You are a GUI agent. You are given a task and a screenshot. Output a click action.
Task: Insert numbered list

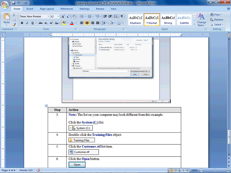click(x=90, y=17)
